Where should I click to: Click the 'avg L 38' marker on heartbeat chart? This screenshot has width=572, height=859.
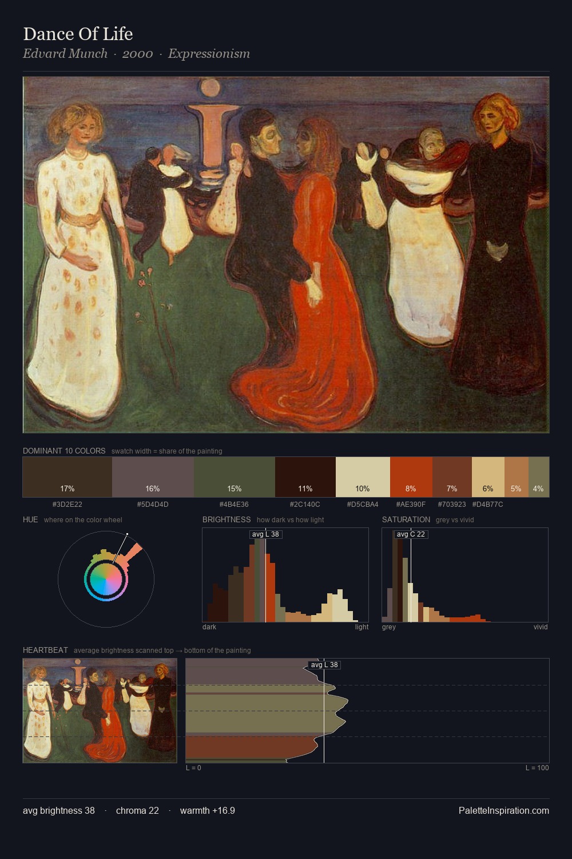pos(324,665)
